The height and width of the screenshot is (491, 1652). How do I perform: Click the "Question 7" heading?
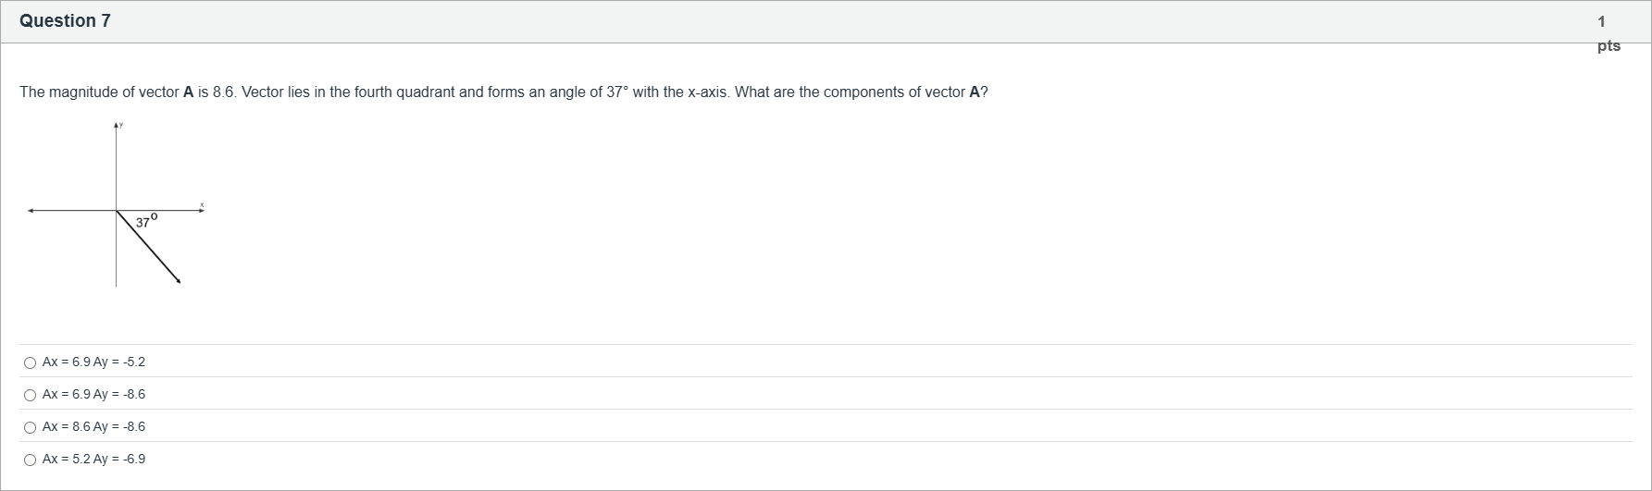pyautogui.click(x=65, y=21)
